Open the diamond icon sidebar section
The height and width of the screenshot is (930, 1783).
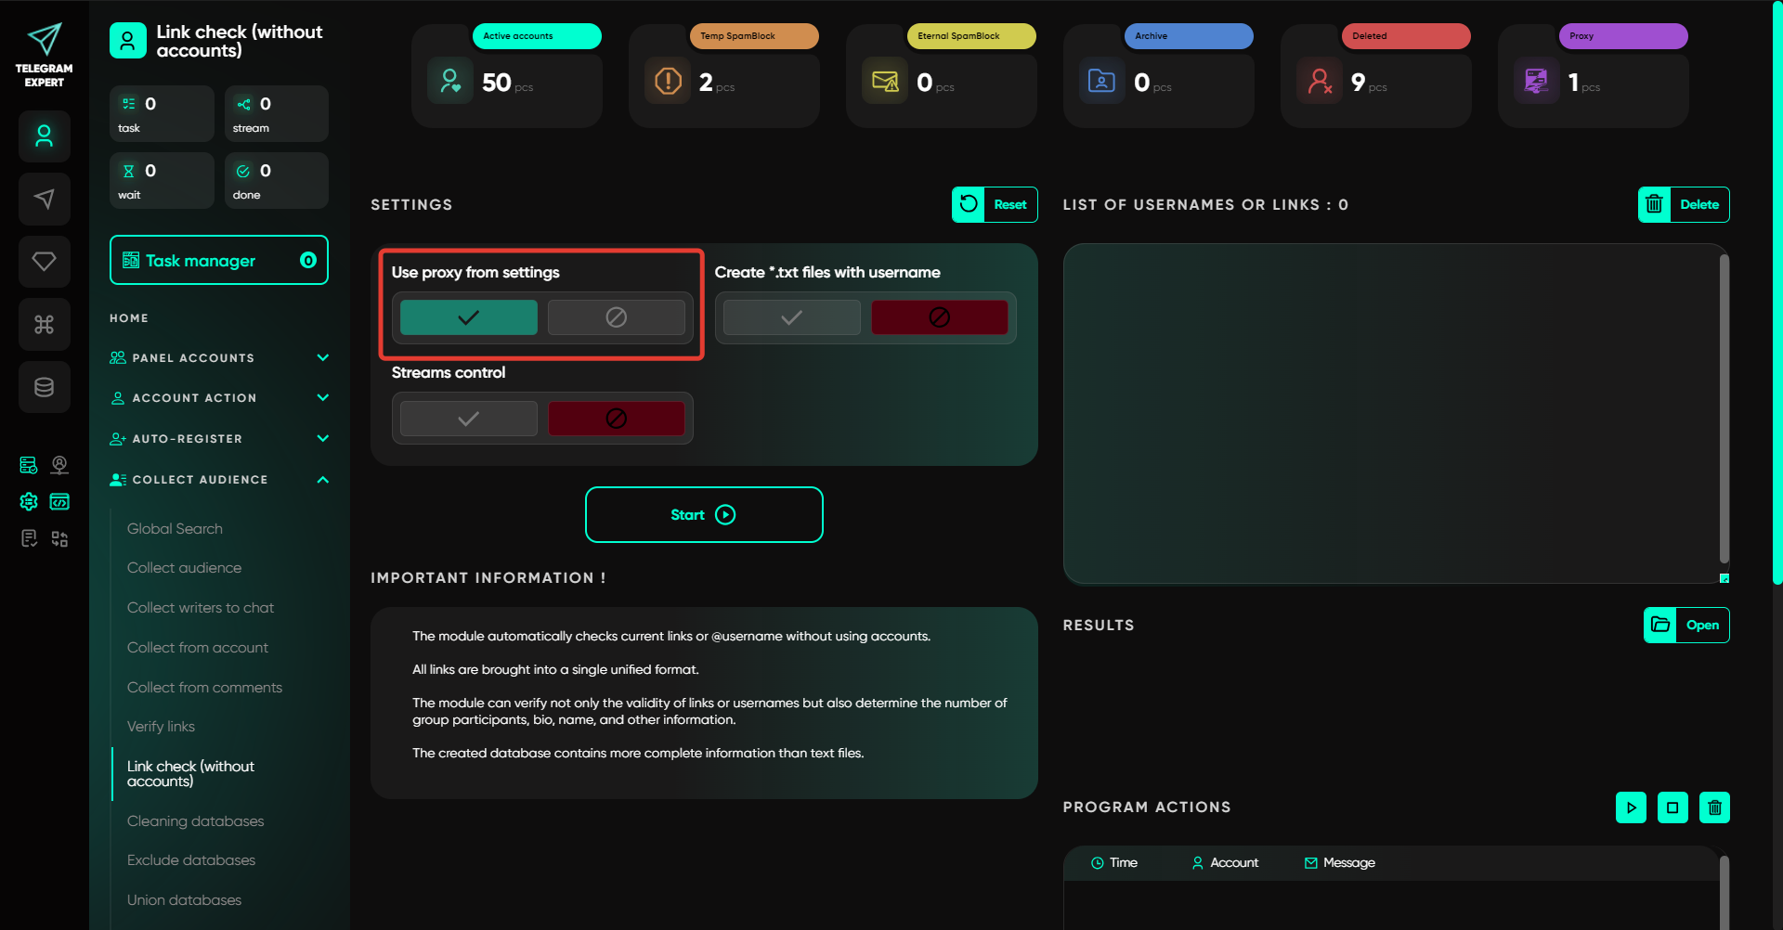[44, 262]
